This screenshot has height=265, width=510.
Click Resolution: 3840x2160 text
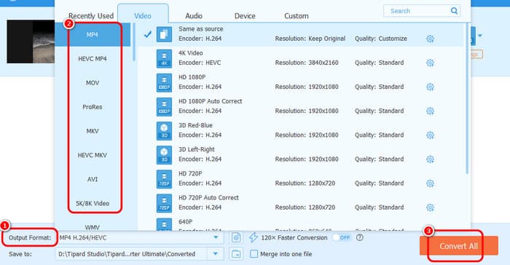tap(307, 63)
